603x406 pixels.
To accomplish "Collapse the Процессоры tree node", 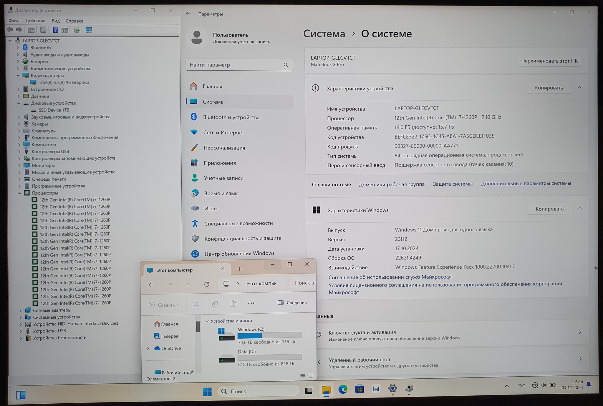I will tap(20, 193).
